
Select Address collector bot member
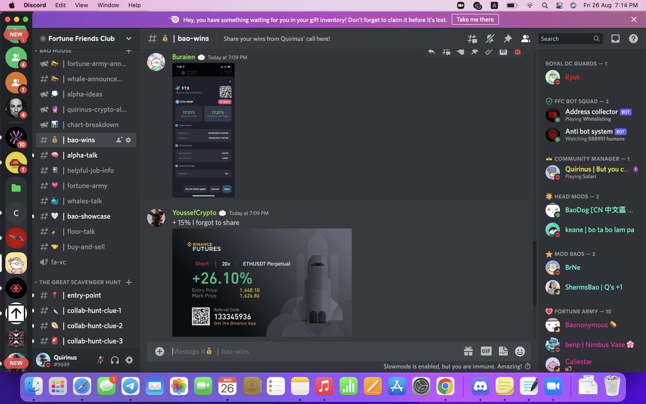click(x=591, y=115)
